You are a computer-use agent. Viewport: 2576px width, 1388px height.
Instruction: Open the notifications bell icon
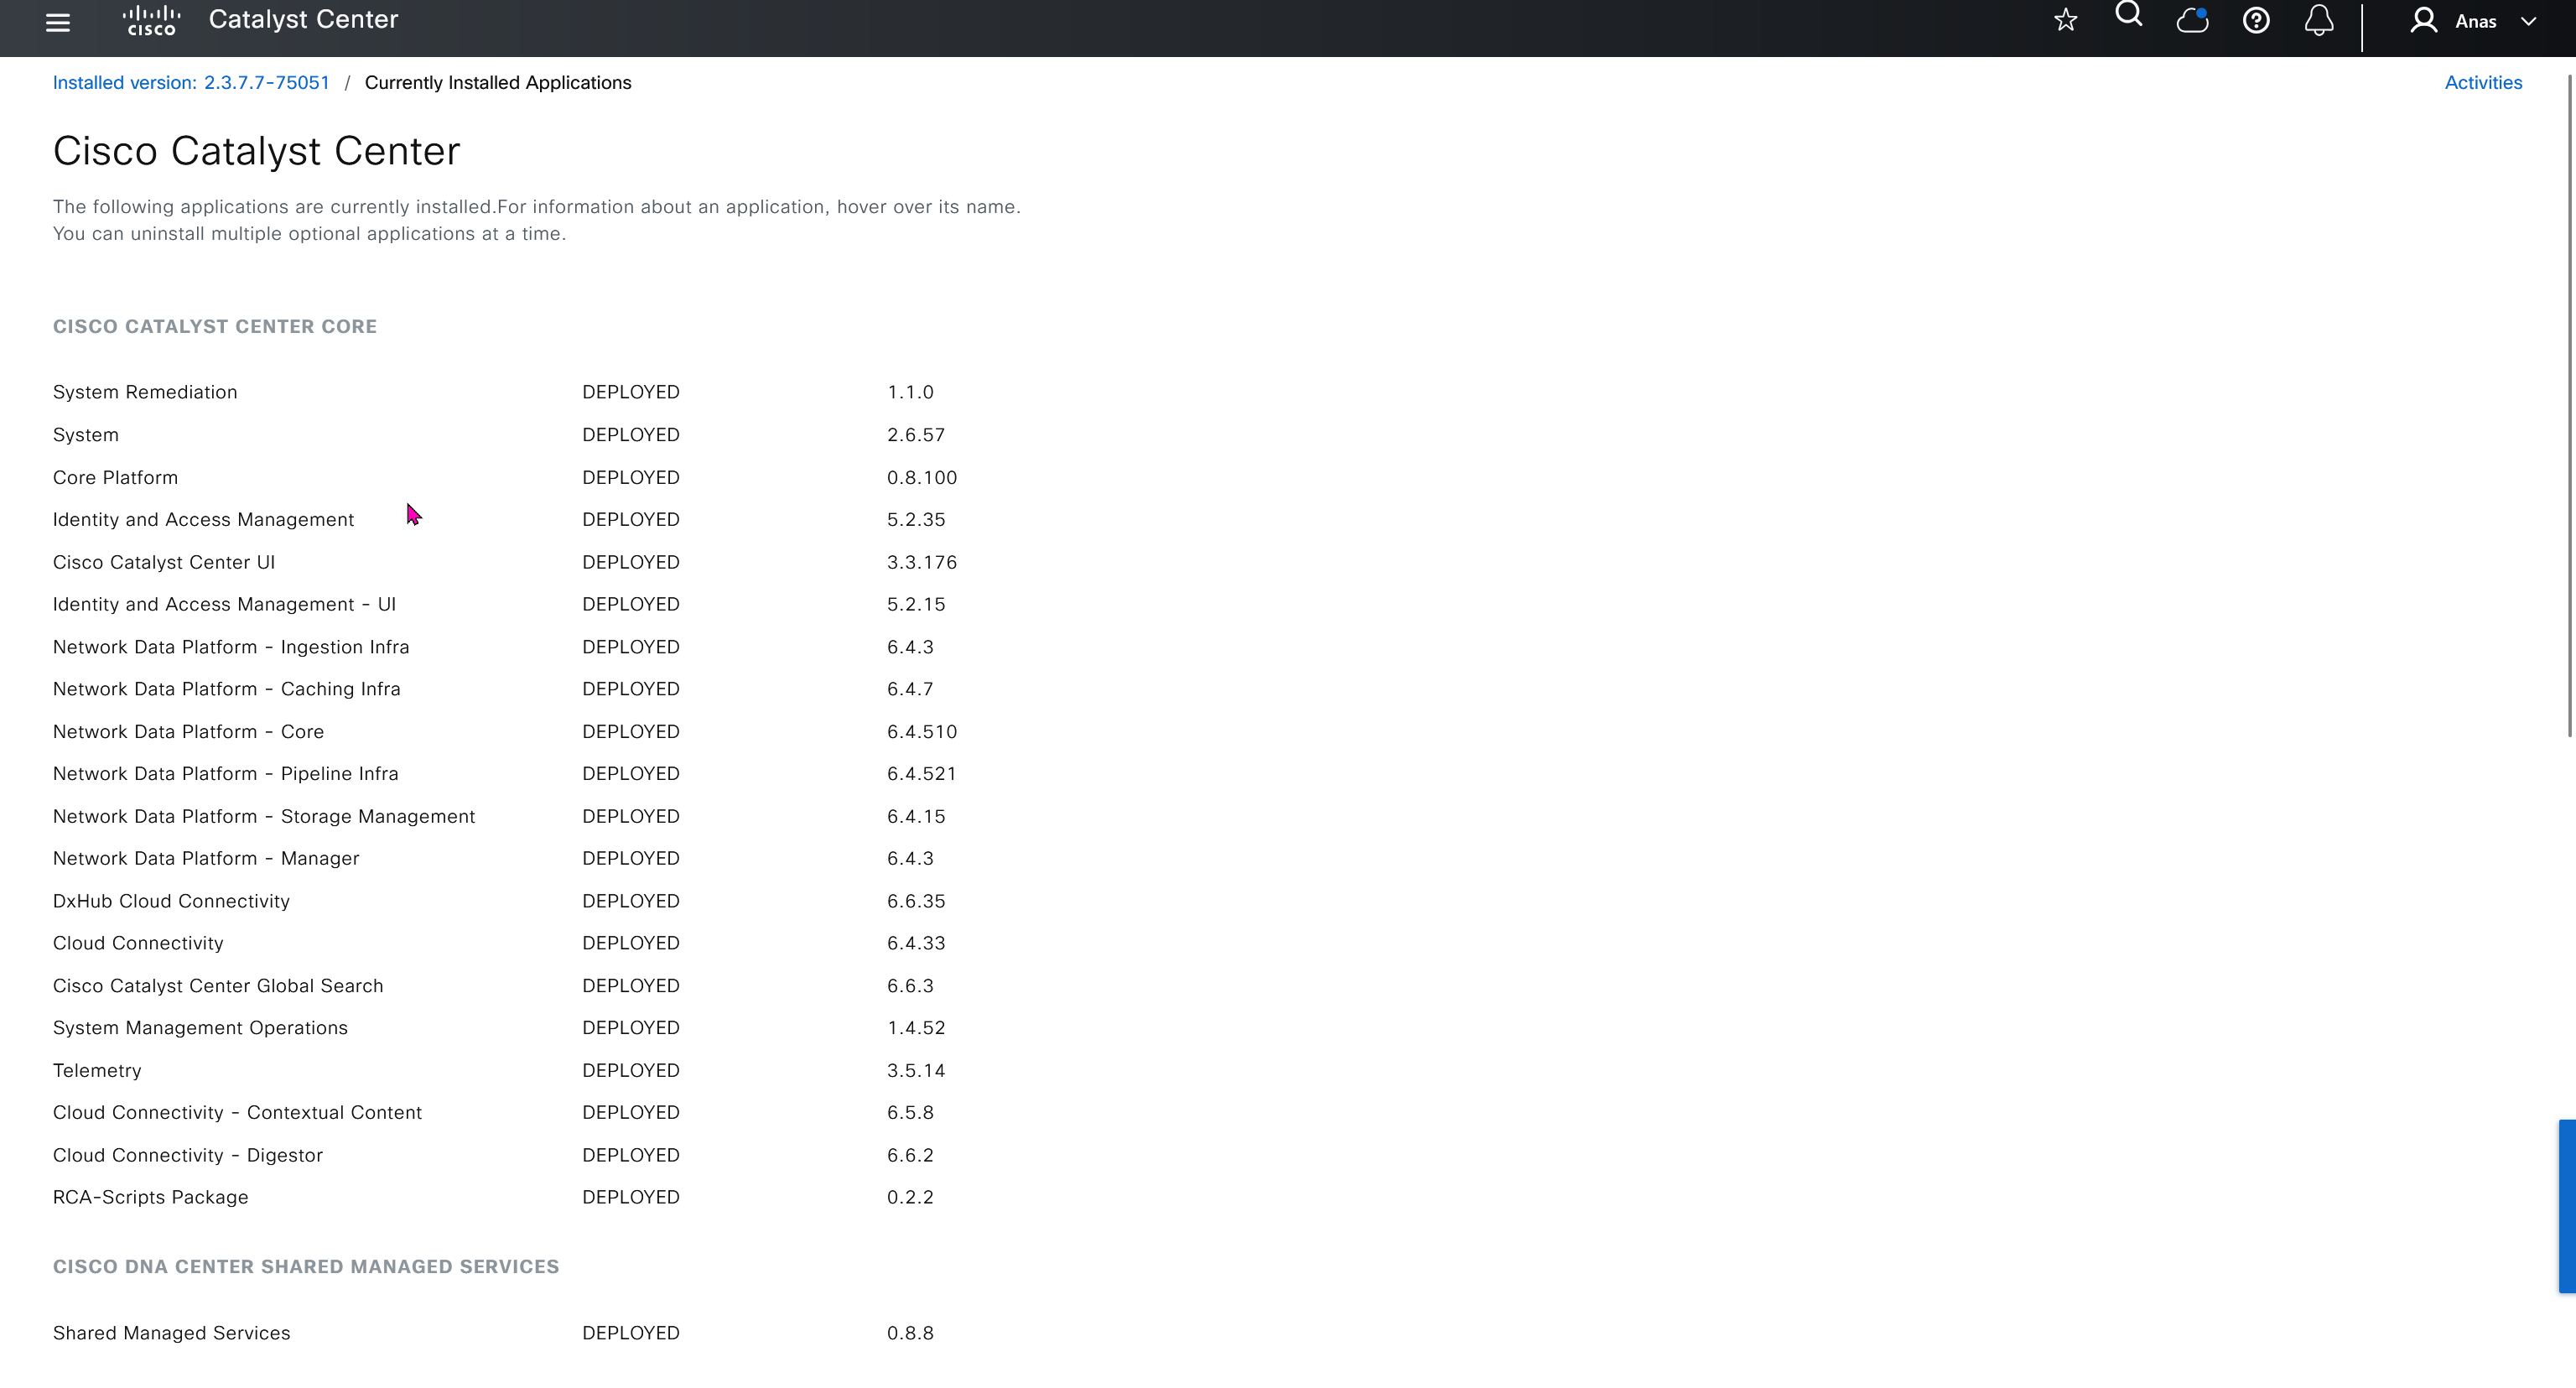pyautogui.click(x=2319, y=21)
